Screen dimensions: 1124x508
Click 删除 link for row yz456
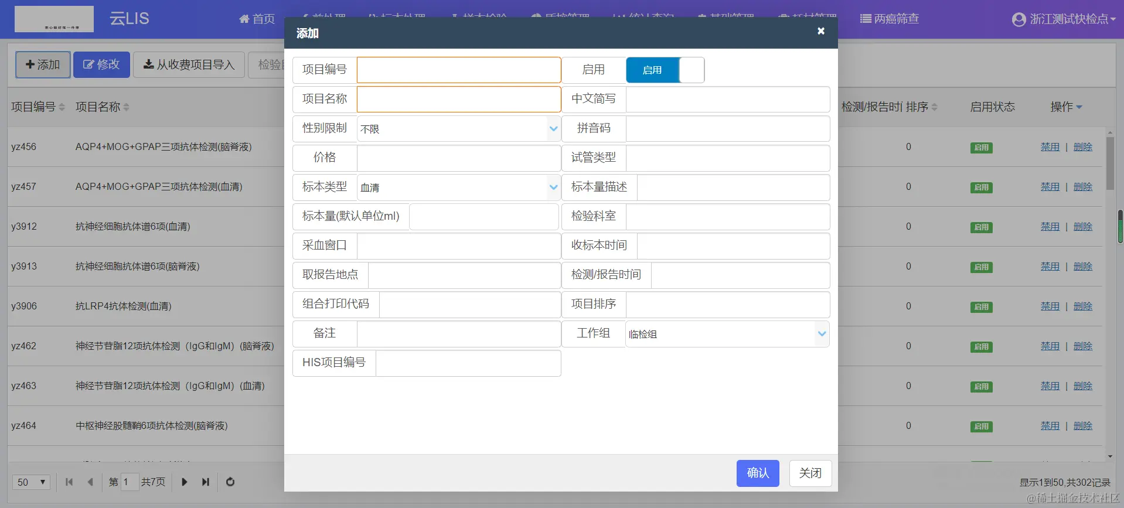pyautogui.click(x=1082, y=147)
